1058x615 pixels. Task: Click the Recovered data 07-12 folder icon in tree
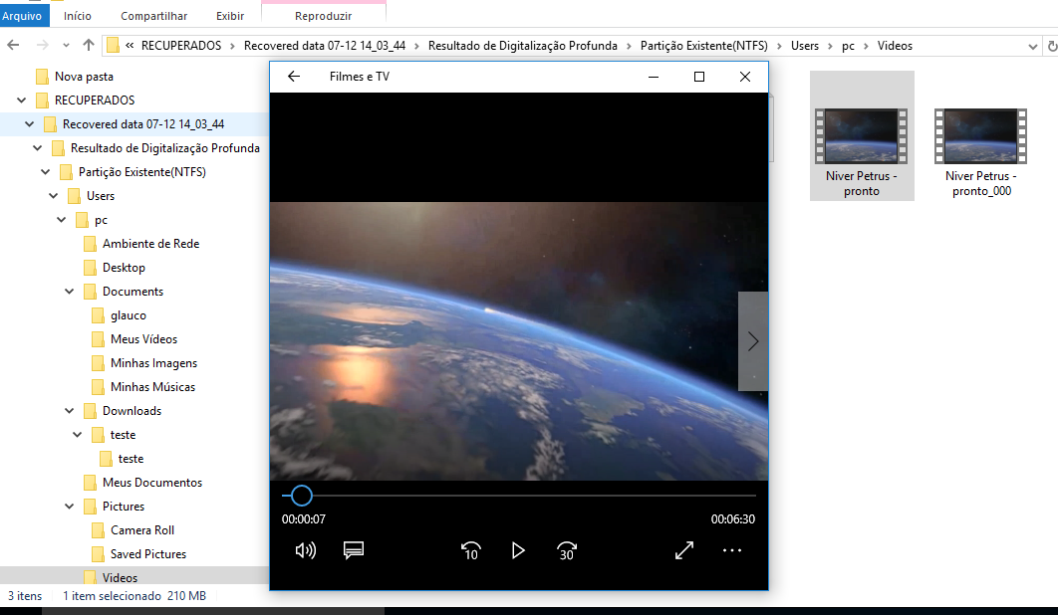49,124
